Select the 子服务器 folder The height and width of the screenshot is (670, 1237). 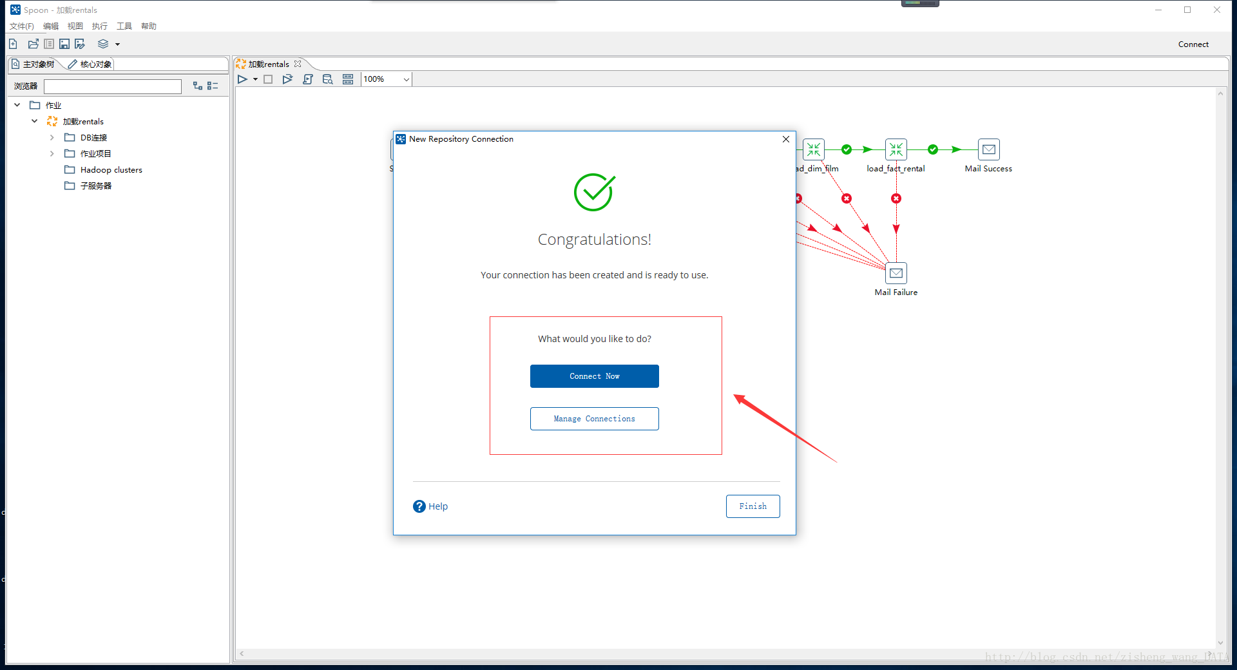[88, 186]
